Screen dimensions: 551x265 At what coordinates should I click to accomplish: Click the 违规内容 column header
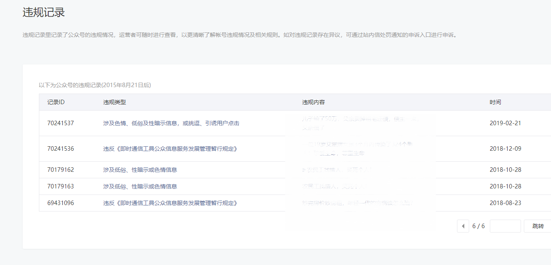[313, 102]
